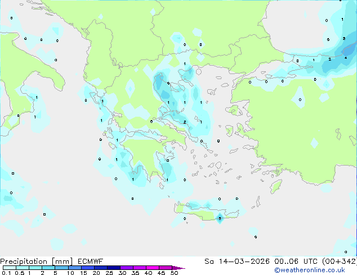Pick the 0.5–1 mm legend color swatch
357x275 pixels.
(23, 268)
